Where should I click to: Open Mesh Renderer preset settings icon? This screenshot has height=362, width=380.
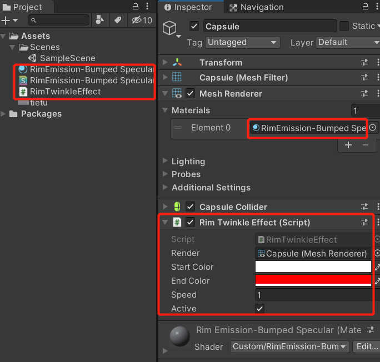click(364, 93)
